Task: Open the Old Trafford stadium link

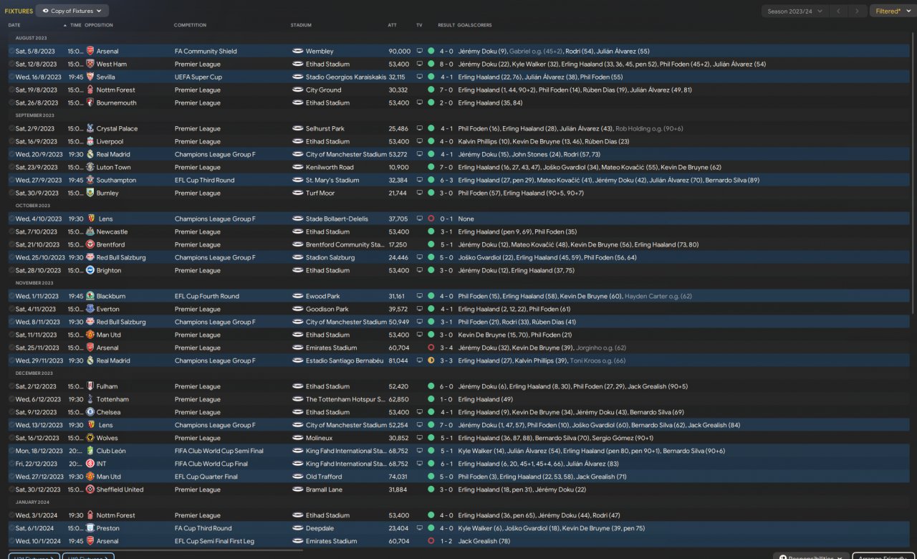Action: (323, 477)
